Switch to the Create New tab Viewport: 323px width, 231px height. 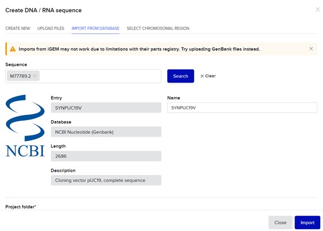18,28
